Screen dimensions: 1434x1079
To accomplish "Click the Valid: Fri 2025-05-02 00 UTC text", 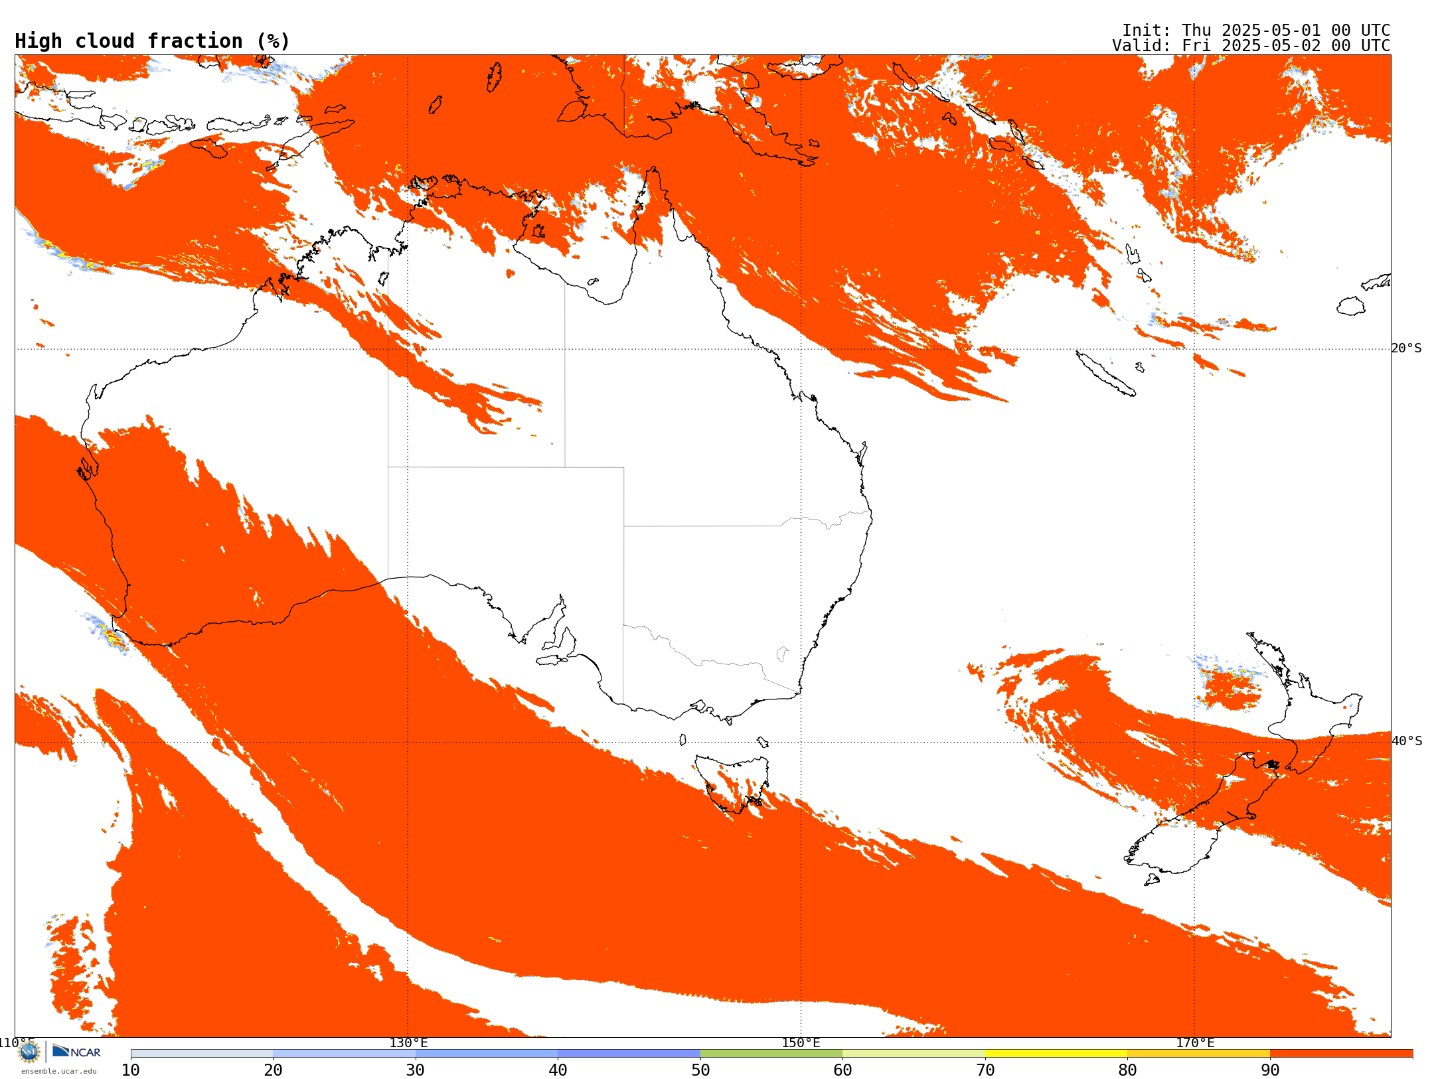I will coord(1251,46).
